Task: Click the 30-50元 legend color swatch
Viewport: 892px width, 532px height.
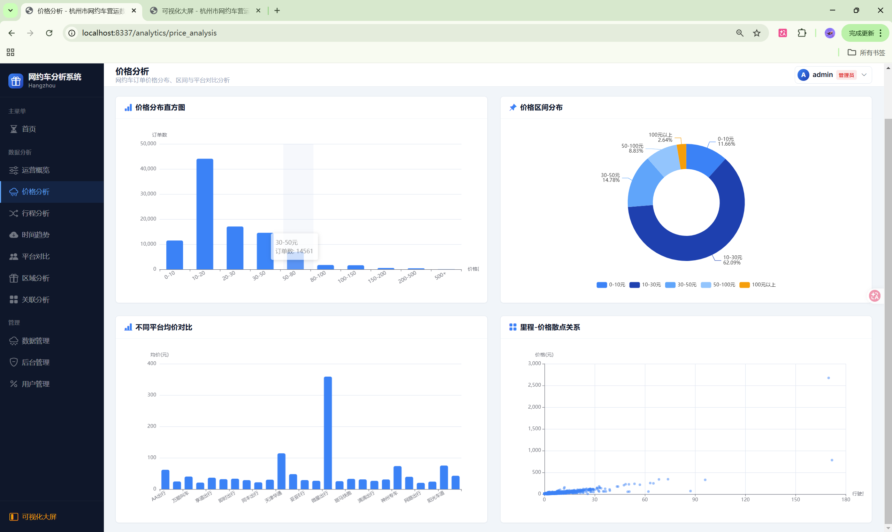Action: (x=670, y=285)
